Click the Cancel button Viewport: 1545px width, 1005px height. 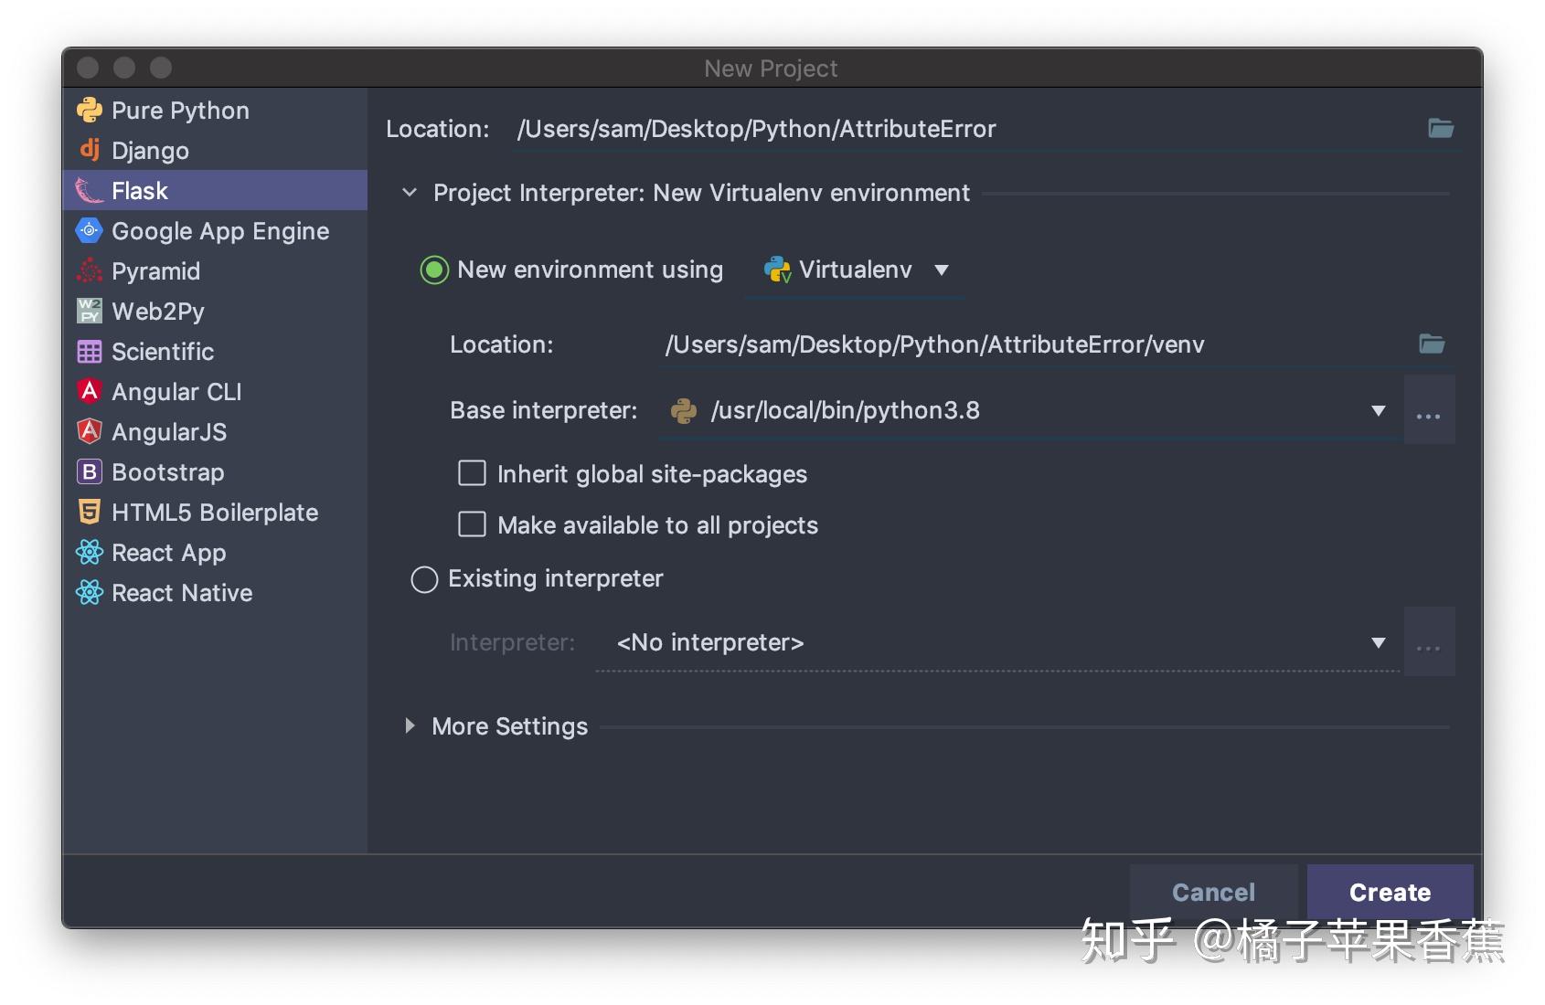(x=1213, y=892)
